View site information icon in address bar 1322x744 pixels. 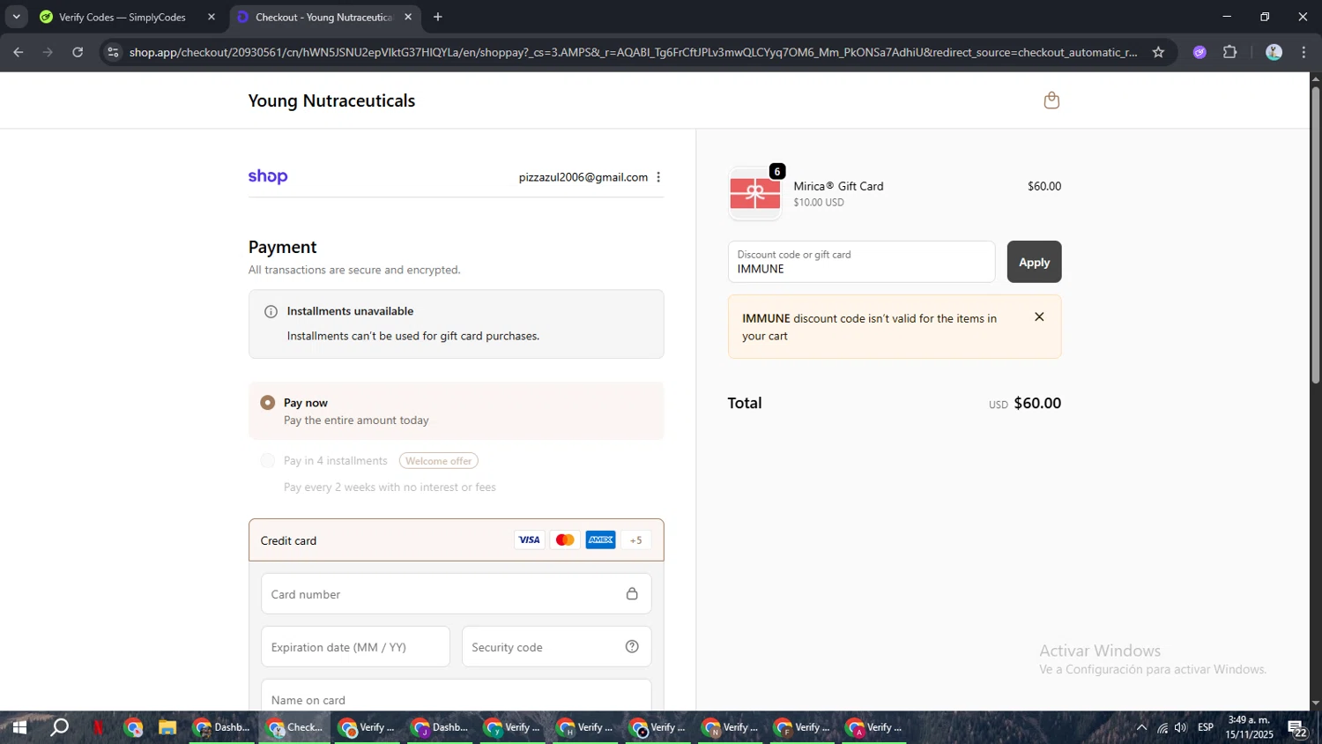(x=113, y=52)
